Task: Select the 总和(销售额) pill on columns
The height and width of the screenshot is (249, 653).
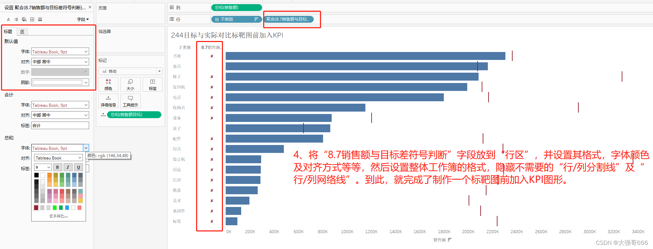Action: 236,8
